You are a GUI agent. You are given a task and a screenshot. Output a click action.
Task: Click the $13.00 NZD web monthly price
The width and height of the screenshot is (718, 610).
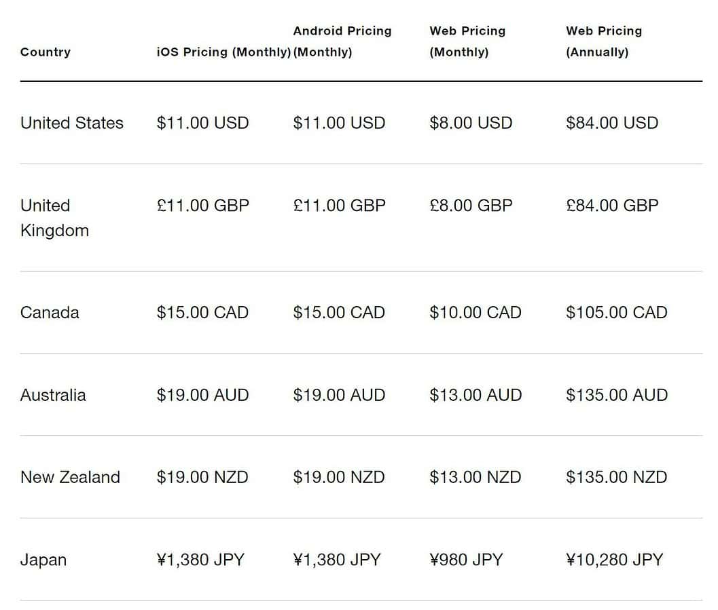pos(475,477)
